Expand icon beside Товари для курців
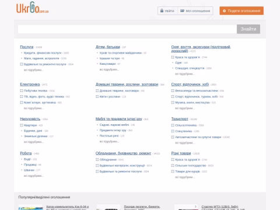 (x=173, y=171)
